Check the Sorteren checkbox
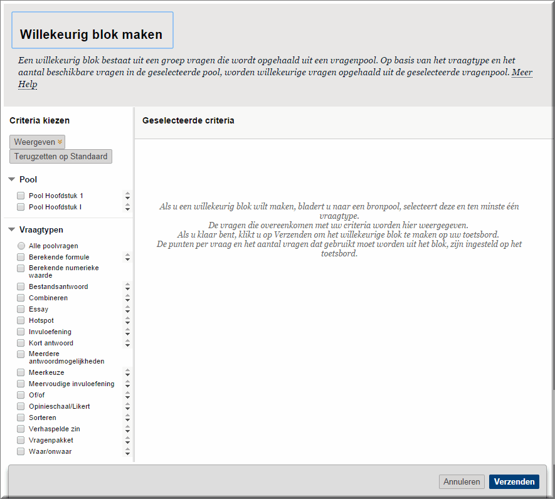Image resolution: width=555 pixels, height=499 pixels. 21,418
